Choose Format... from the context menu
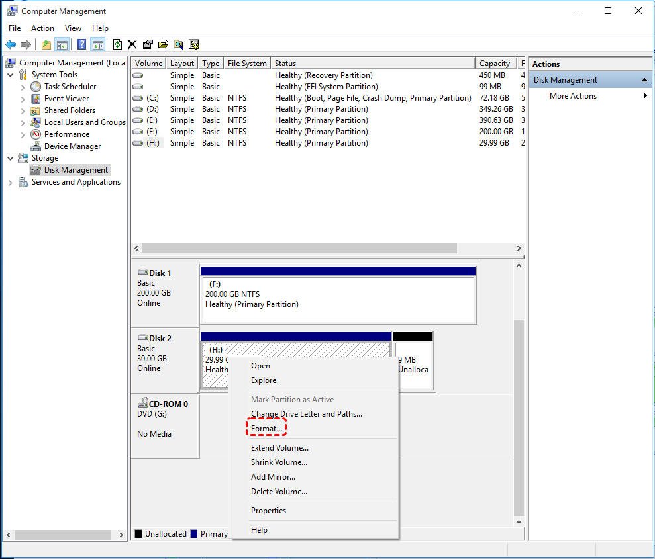This screenshot has width=655, height=559. pos(266,429)
